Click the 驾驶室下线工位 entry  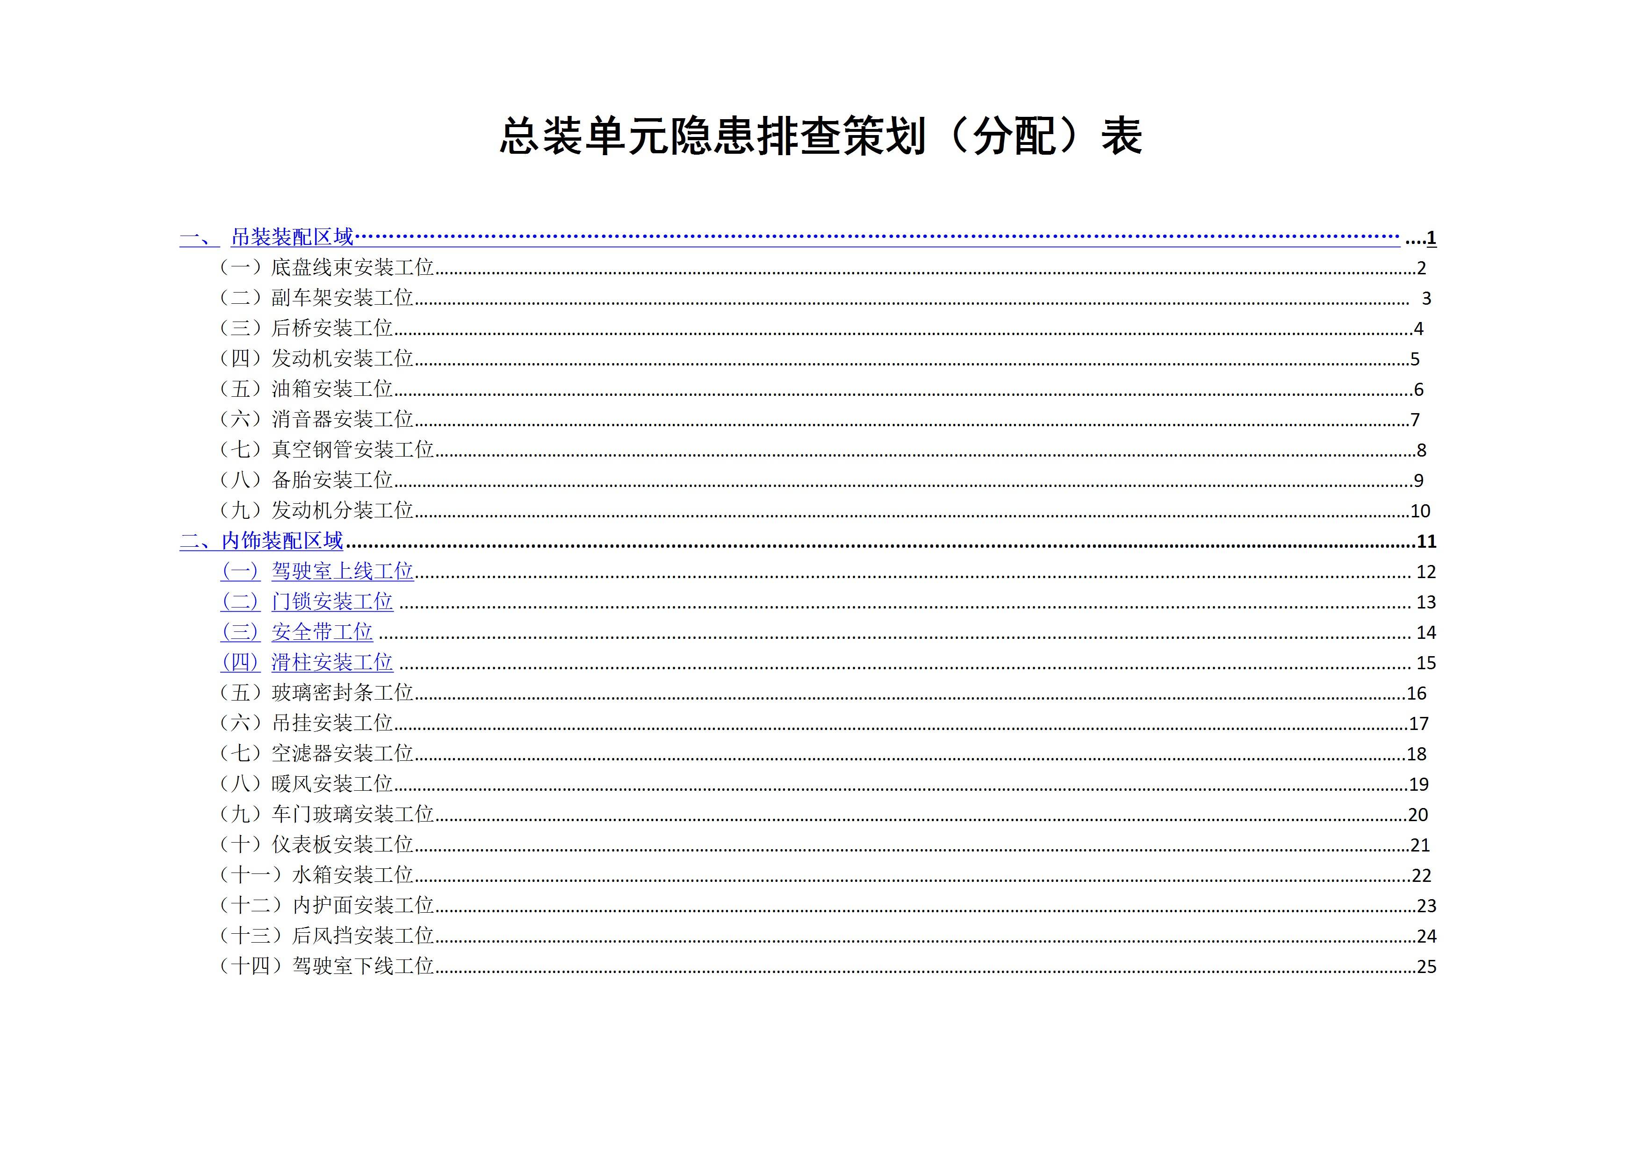363,966
